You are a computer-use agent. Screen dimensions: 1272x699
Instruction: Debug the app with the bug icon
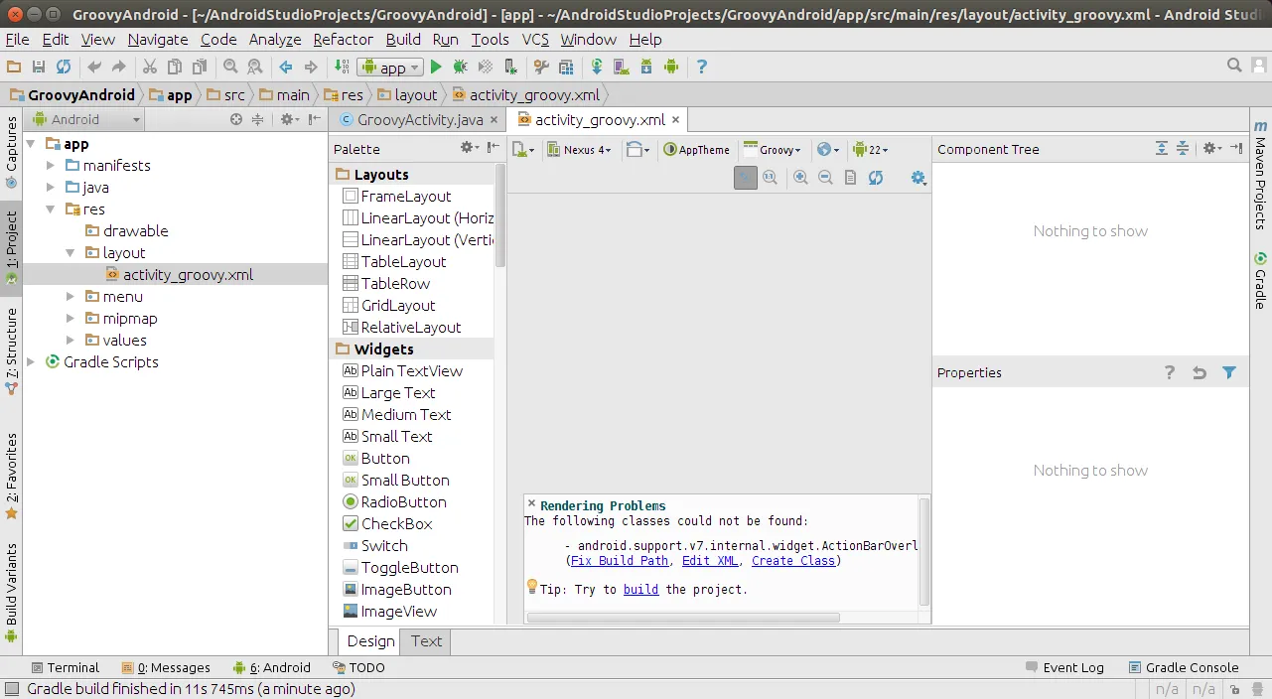point(460,68)
